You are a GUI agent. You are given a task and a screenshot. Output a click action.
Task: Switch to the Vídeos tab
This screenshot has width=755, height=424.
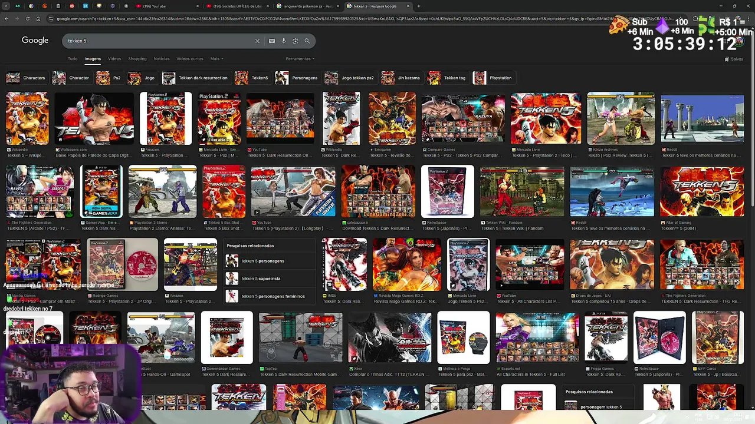114,59
